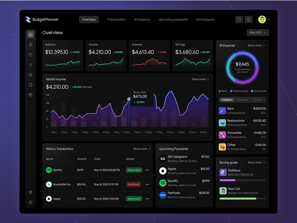Open the Expense summary card
Screen dimensions: 297x223
[149, 56]
